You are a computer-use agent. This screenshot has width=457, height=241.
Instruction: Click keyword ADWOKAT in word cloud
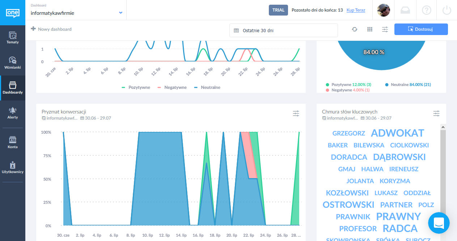[x=397, y=133]
